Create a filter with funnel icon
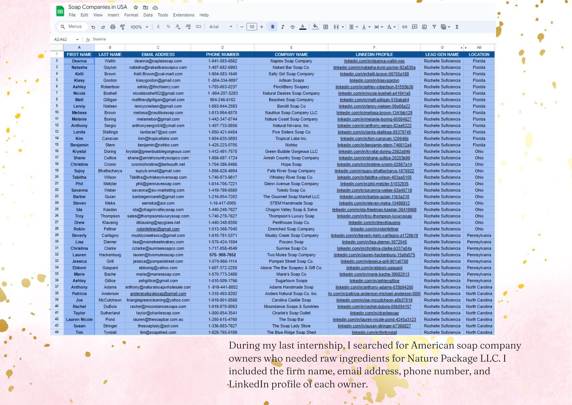 (x=434, y=27)
